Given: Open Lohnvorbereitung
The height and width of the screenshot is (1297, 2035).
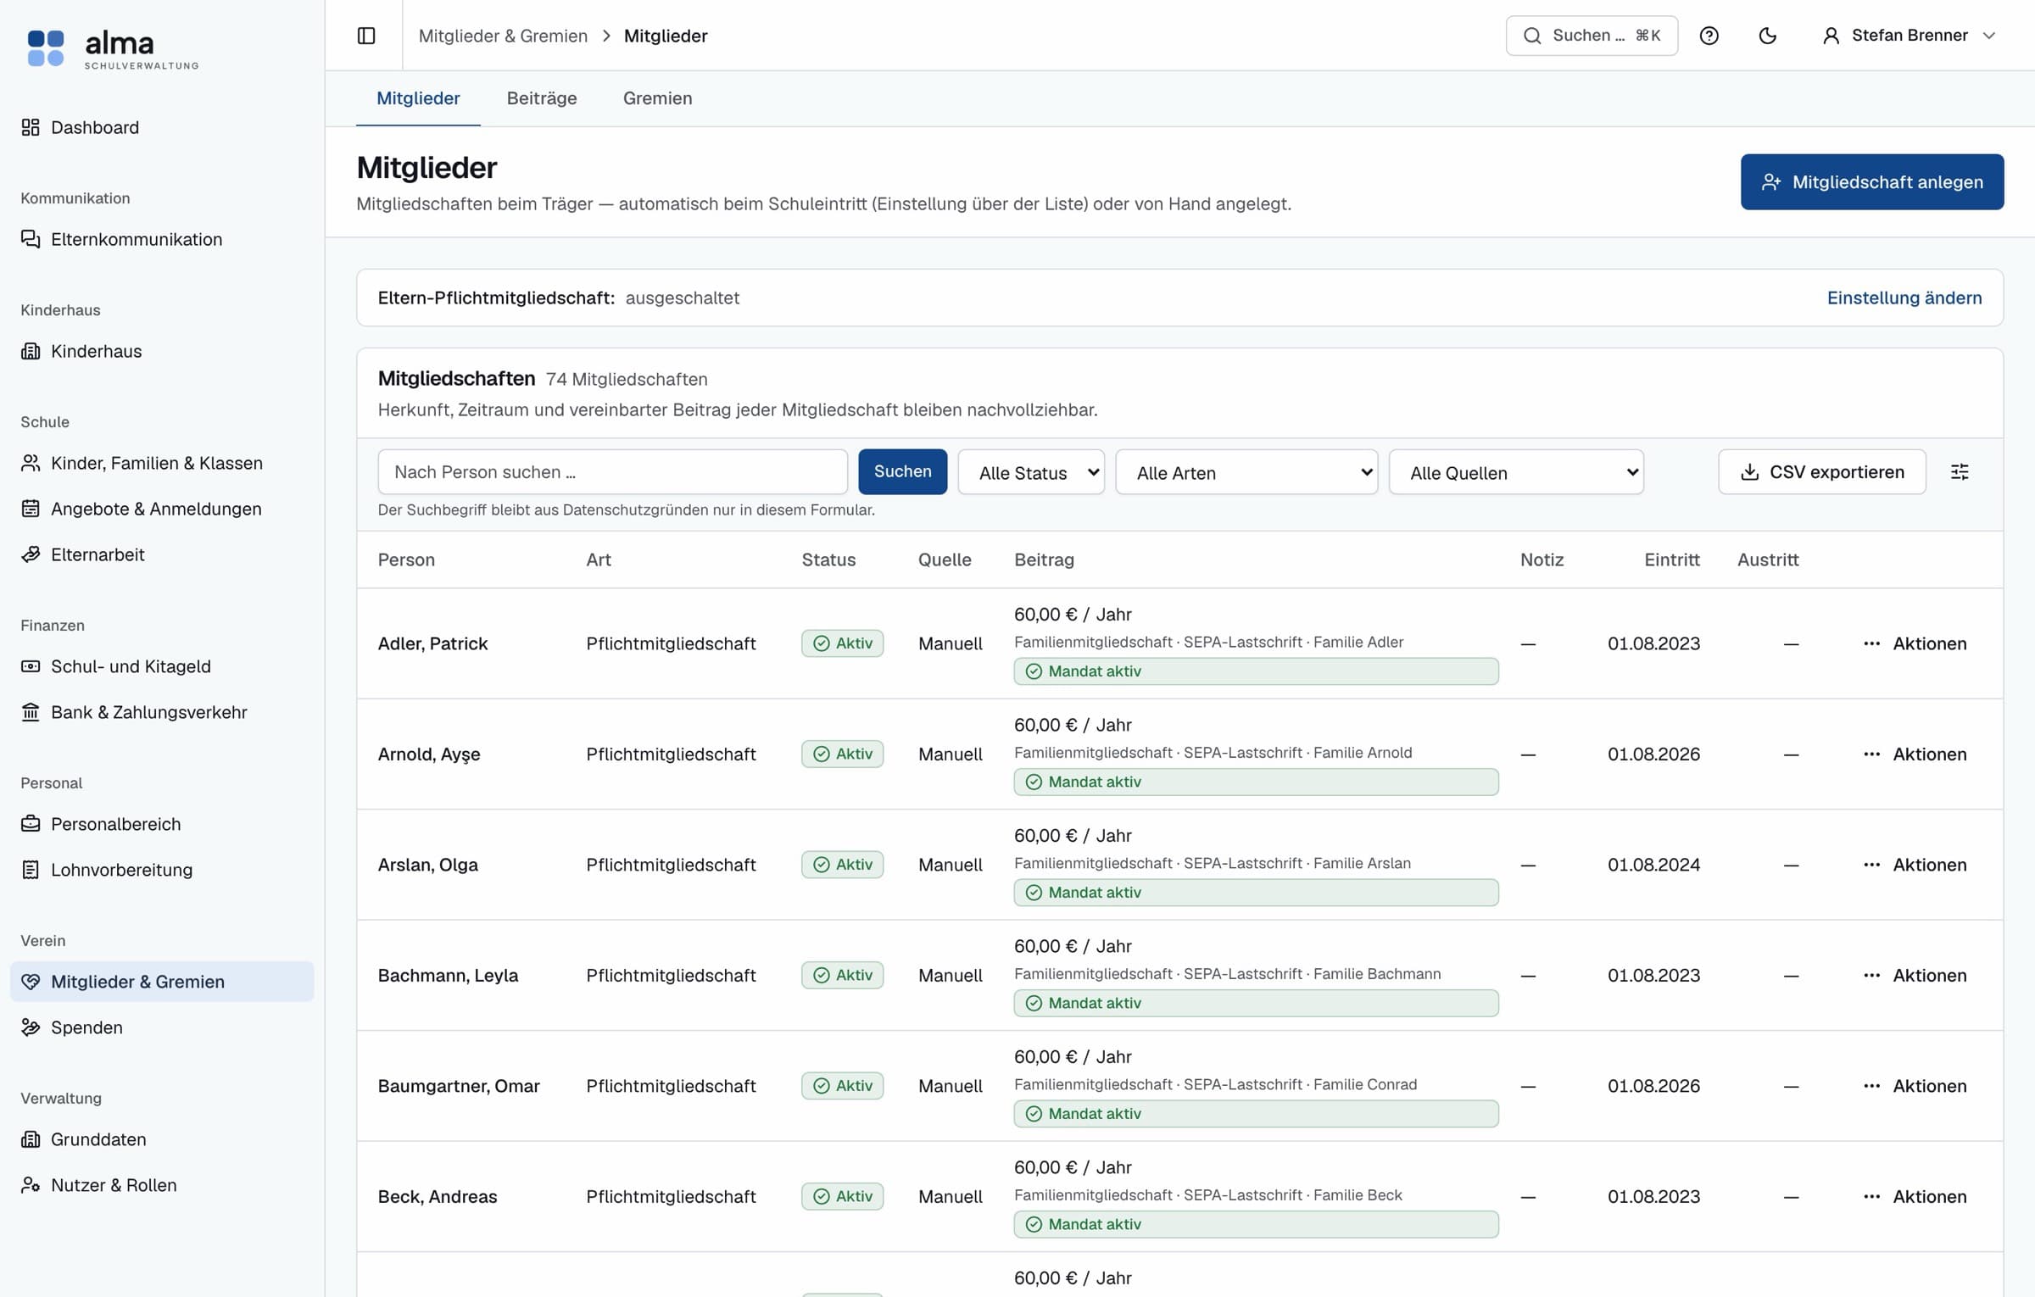Looking at the screenshot, I should tap(162, 870).
